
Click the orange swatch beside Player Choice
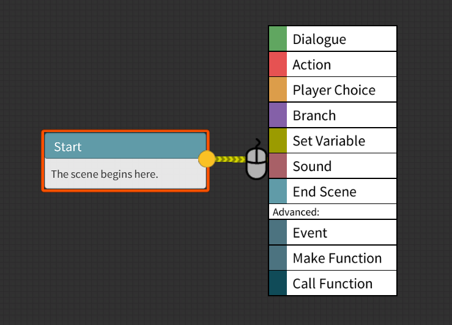(x=278, y=90)
